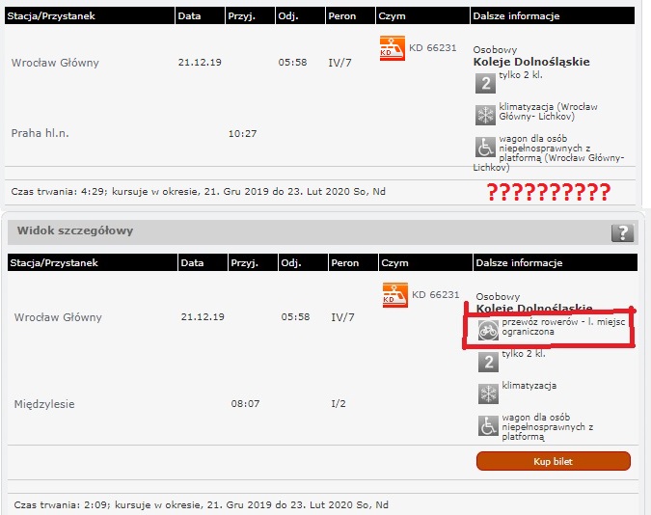Screen dimensions: 651x515
Task: Click the bicycle transport icon
Action: [x=488, y=331]
